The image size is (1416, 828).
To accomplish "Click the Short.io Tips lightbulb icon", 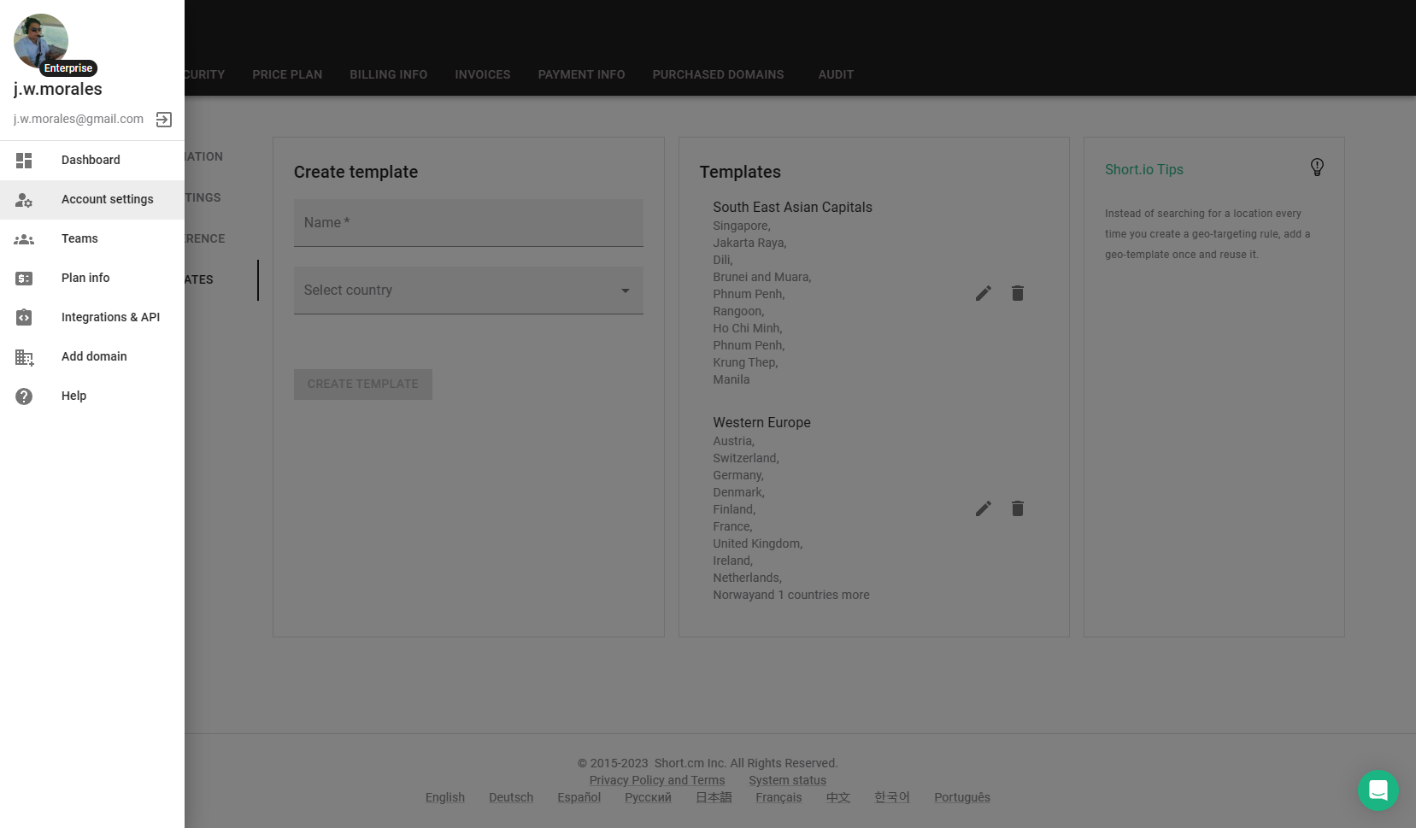I will [1317, 167].
